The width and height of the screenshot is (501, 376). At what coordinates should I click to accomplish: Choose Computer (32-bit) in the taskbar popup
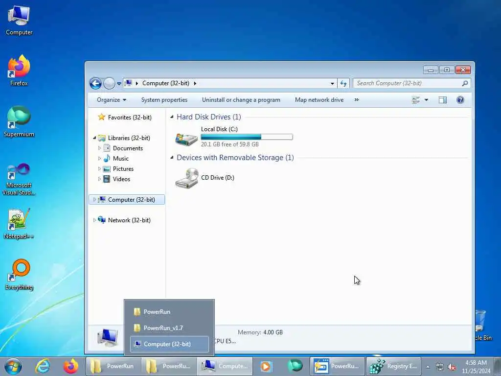pyautogui.click(x=169, y=344)
